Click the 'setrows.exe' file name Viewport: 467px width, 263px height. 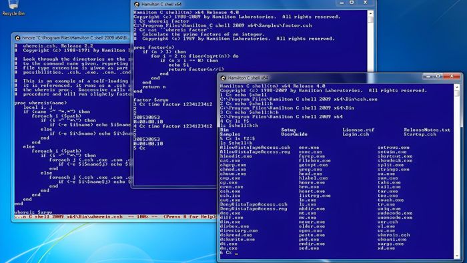tap(394, 148)
